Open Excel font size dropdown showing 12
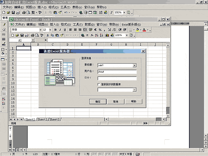This screenshot has height=156, width=208. [50, 30]
